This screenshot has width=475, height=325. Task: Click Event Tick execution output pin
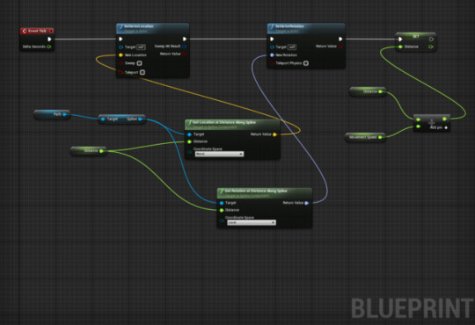49,39
